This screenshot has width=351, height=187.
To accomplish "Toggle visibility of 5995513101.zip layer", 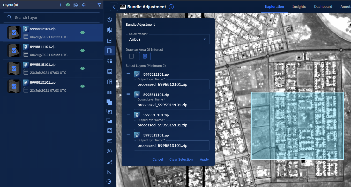I will click(83, 86).
